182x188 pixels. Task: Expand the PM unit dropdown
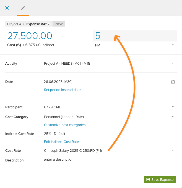(173, 45)
